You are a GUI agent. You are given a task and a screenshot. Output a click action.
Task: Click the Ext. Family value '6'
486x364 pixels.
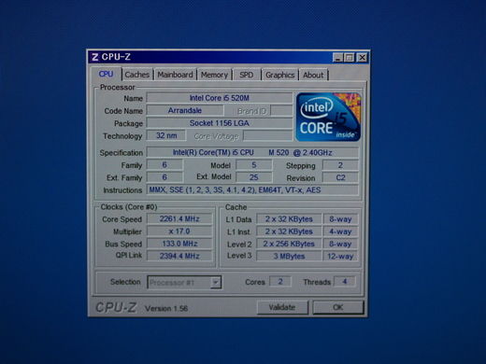[164, 177]
